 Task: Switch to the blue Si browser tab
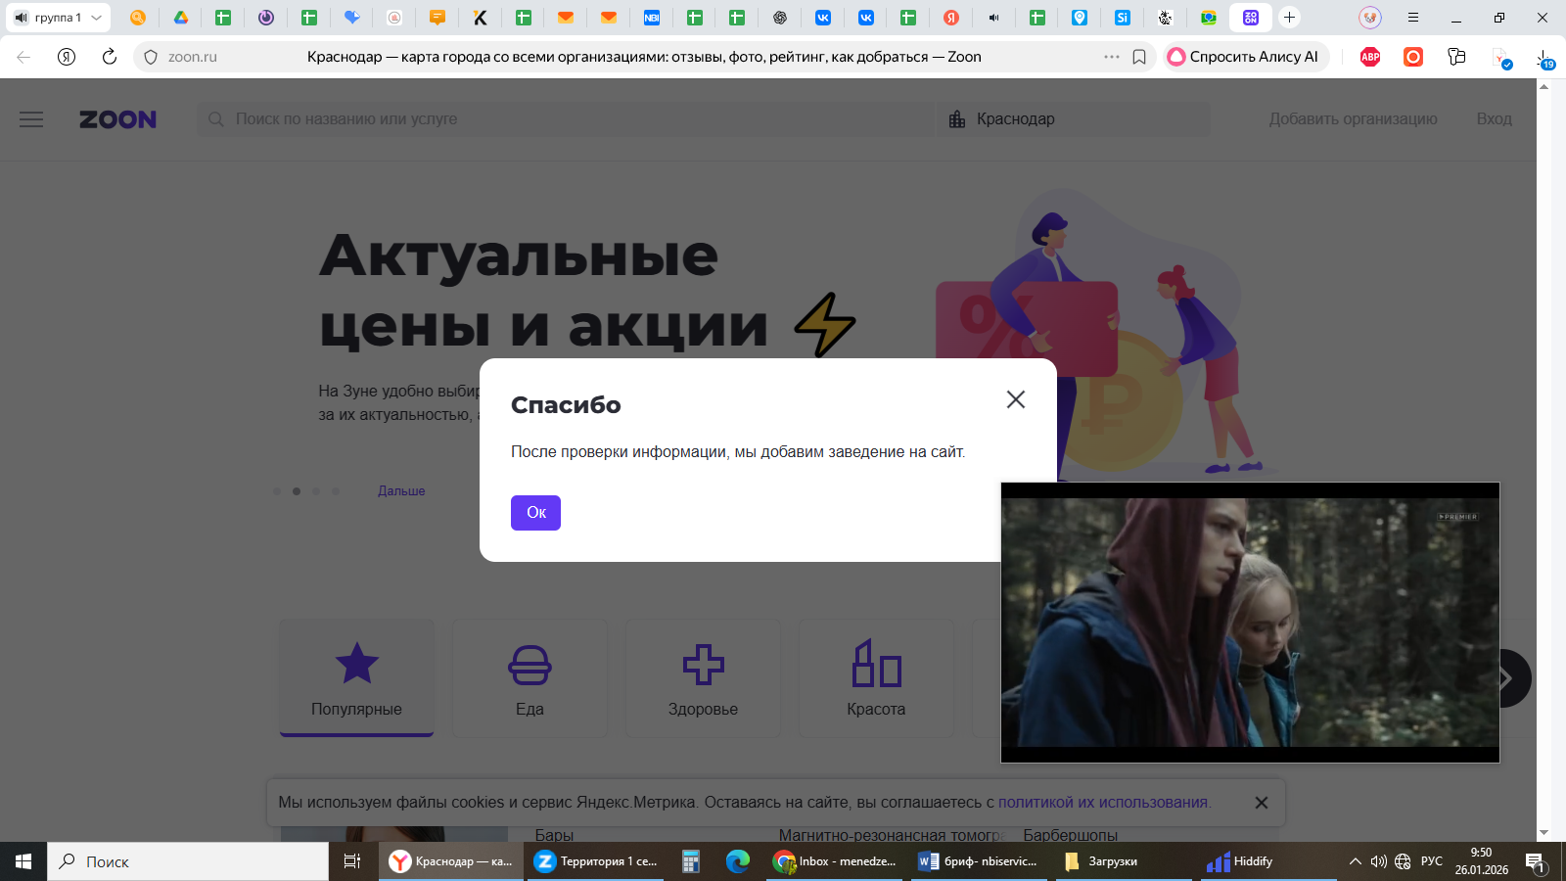[1123, 18]
